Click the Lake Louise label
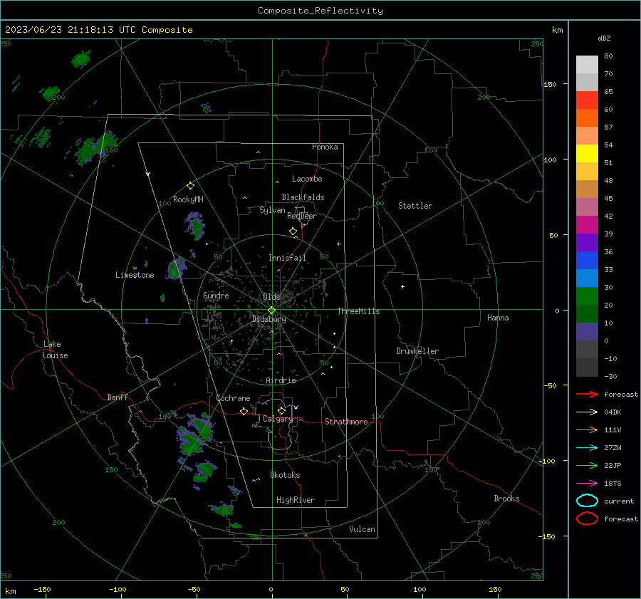This screenshot has width=641, height=599. tap(55, 350)
